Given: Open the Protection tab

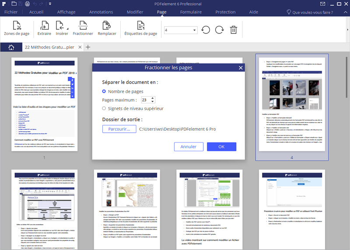Looking at the screenshot, I should [225, 12].
